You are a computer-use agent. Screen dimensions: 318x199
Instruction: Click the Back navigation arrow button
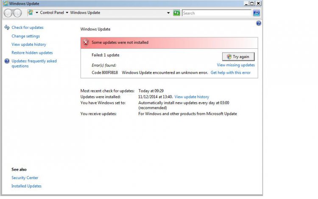[x=8, y=13]
